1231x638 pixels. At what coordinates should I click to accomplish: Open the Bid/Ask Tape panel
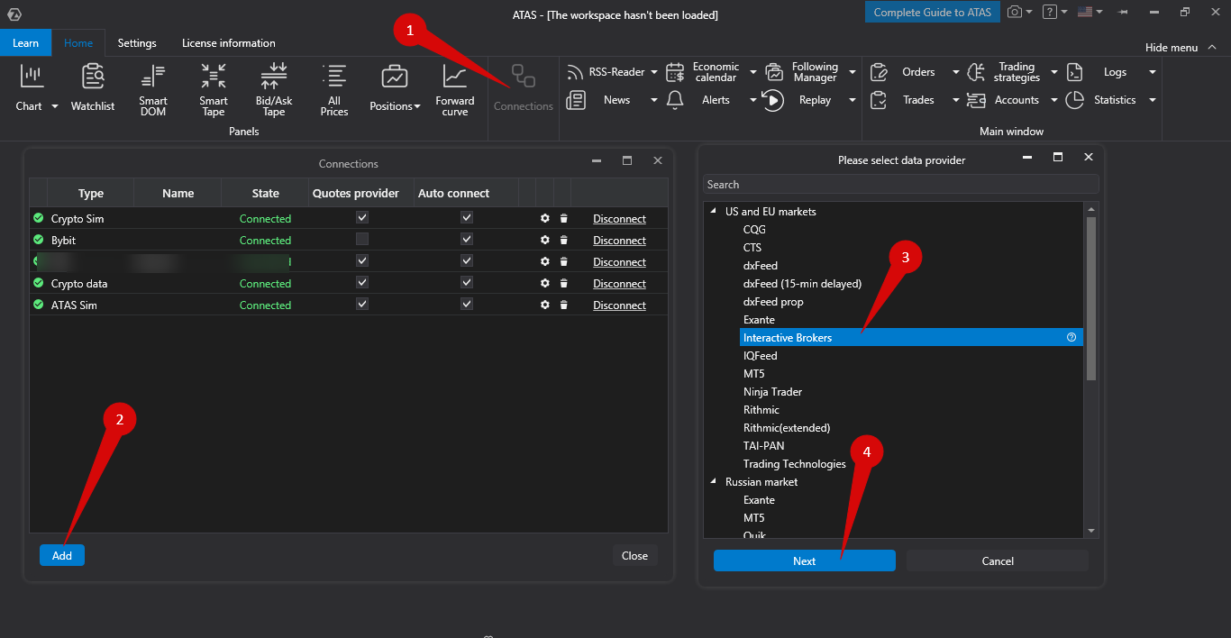(274, 91)
